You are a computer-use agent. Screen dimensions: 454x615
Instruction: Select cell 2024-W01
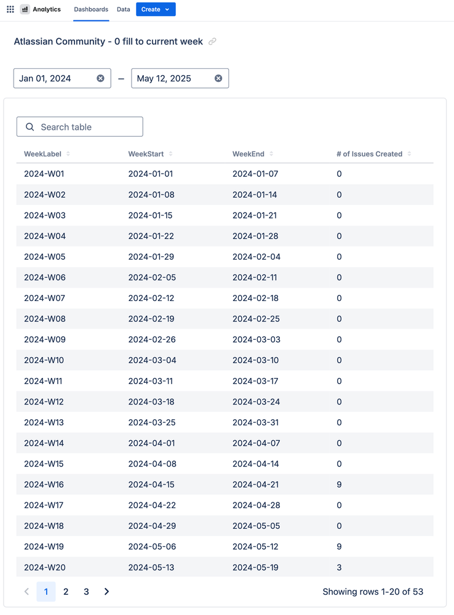(44, 174)
